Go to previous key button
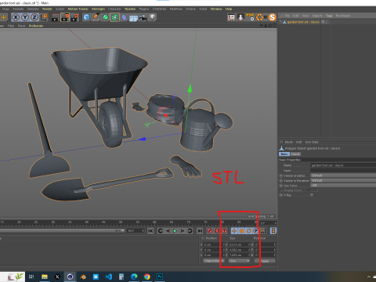The image size is (376, 282). point(161,231)
